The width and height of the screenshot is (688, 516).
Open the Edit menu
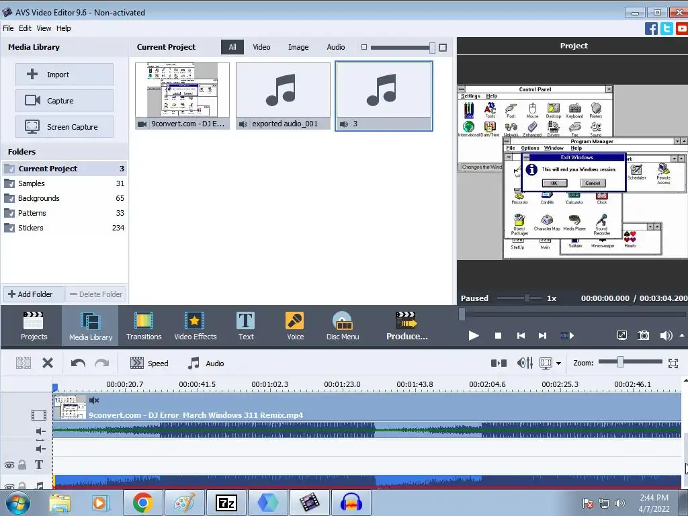(25, 28)
